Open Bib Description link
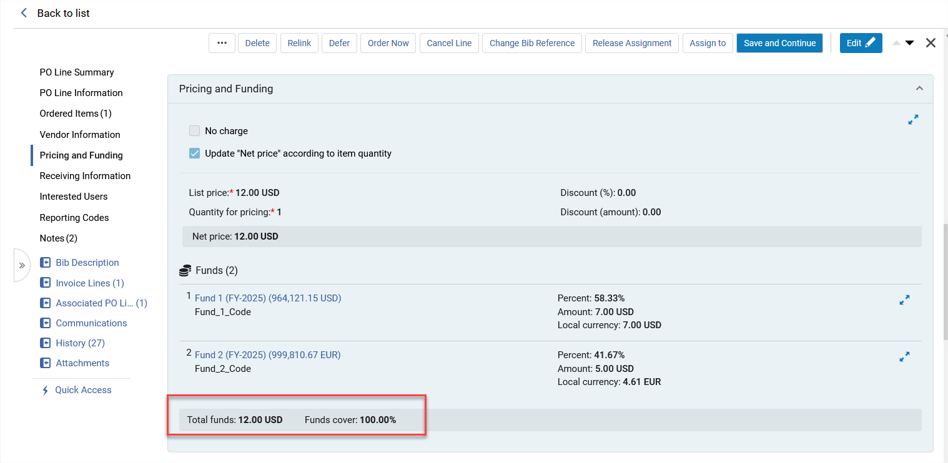Viewport: 948px width, 463px height. pos(87,263)
